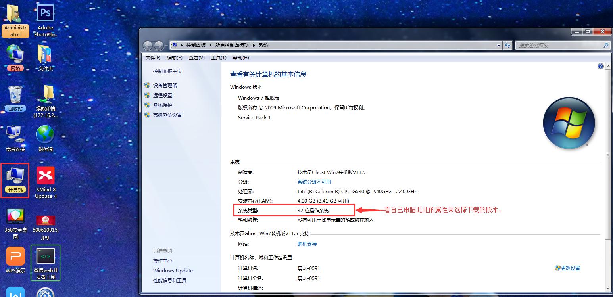Expand the 控制面板 breadcrumb arrow
This screenshot has width=613, height=297.
pyautogui.click(x=210, y=46)
